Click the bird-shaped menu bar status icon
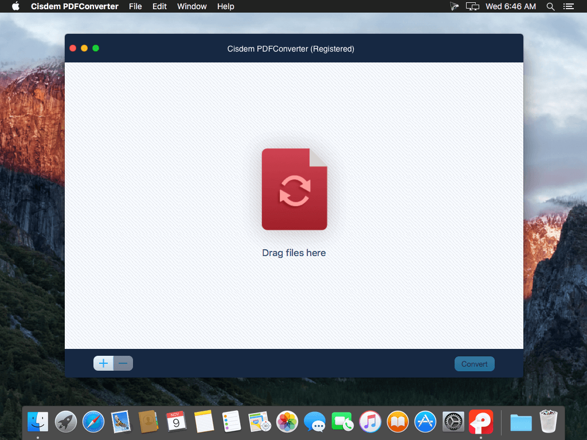 pos(454,6)
